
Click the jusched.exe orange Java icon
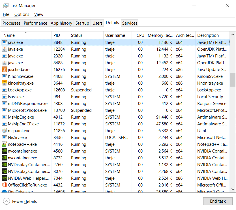(x=5, y=70)
